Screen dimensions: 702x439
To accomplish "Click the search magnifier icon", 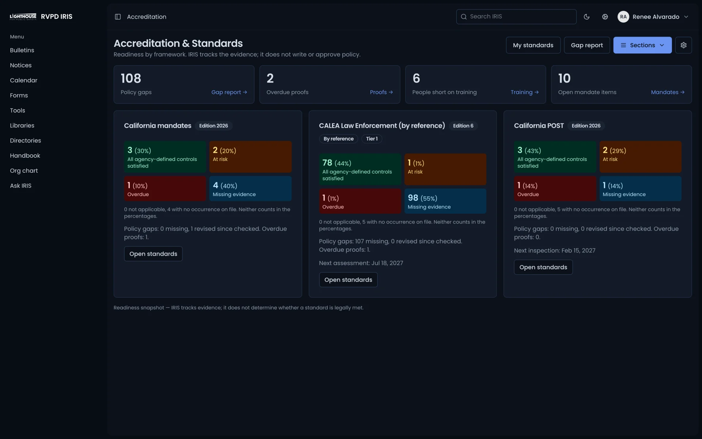I will 464,17.
